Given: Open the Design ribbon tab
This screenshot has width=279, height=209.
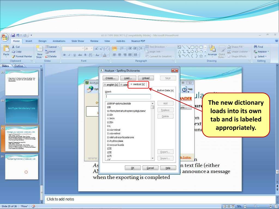Looking at the screenshot, I should (42, 41).
